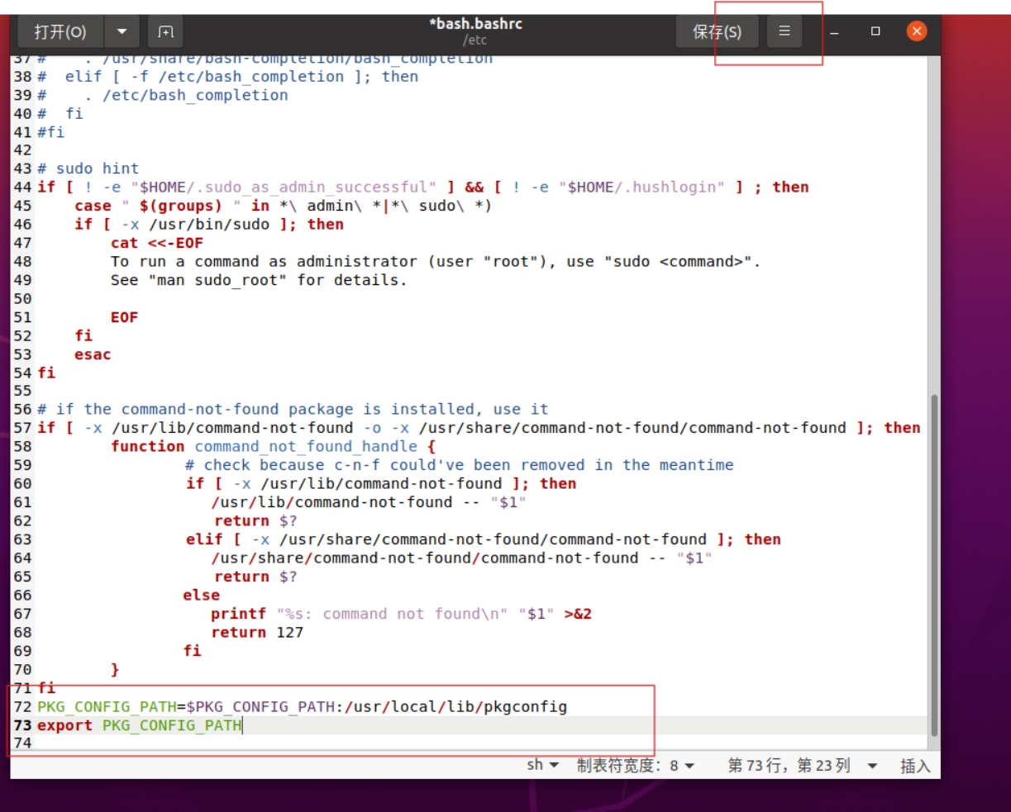Viewport: 1011px width, 812px height.
Task: Click 'See "man sudo_root" for details.' line
Action: [x=259, y=280]
